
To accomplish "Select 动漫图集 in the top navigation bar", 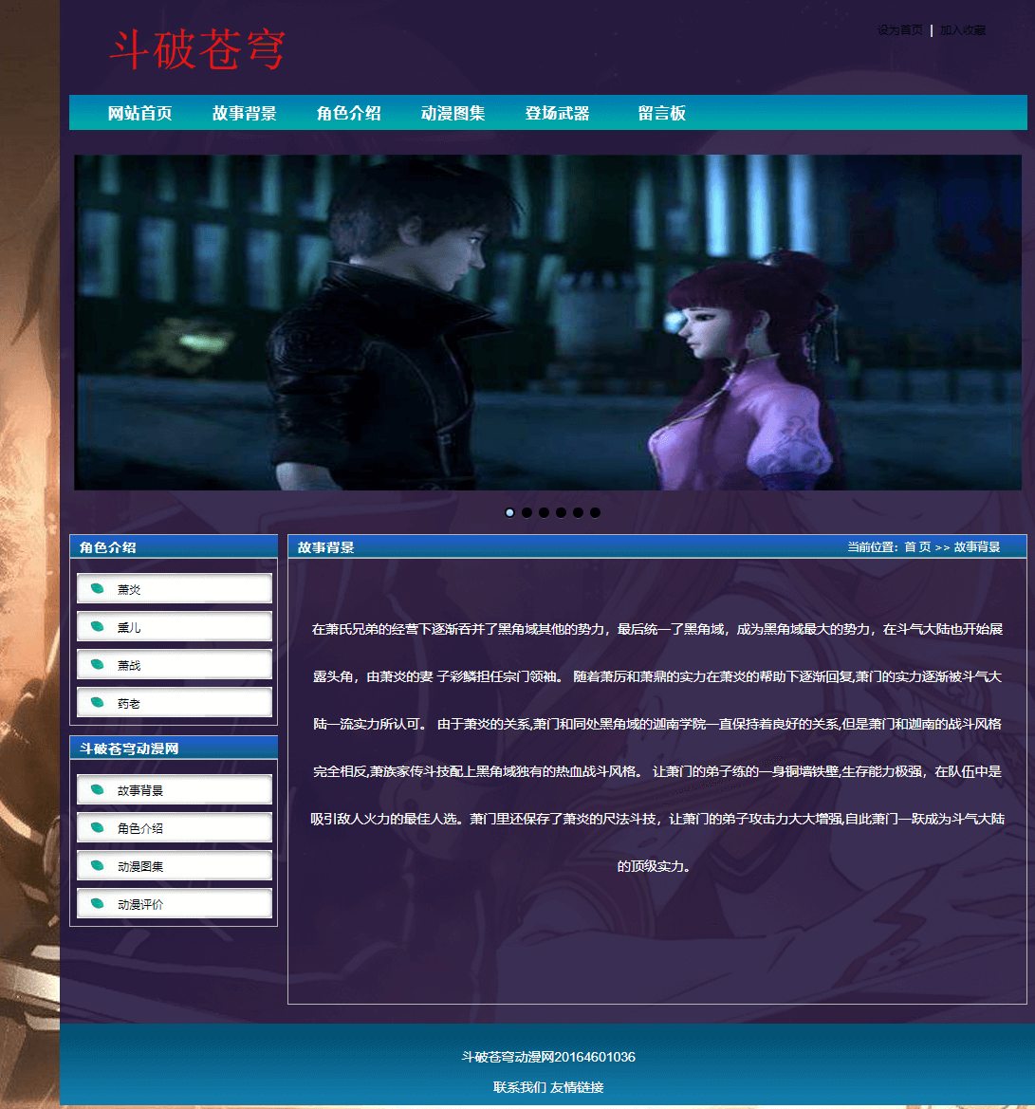I will (453, 113).
